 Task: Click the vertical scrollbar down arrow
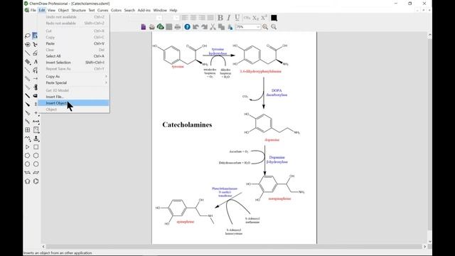click(x=429, y=242)
